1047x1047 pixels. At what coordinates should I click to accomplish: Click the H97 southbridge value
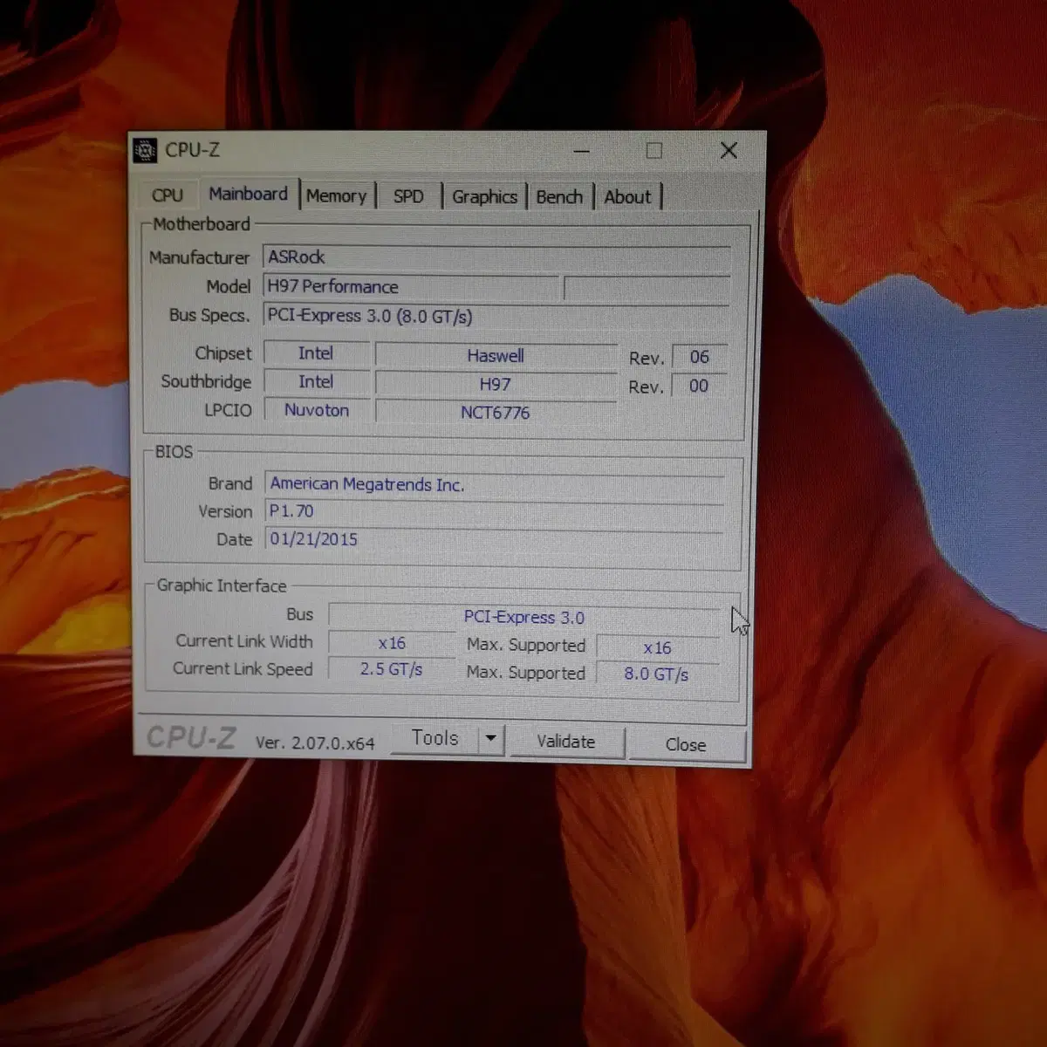[x=496, y=385]
